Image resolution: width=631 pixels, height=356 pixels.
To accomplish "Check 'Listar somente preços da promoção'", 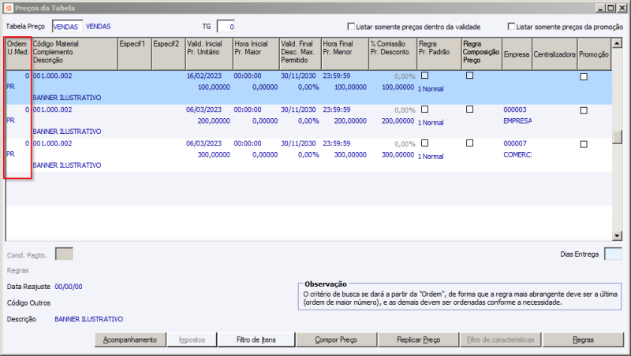I will coord(512,27).
